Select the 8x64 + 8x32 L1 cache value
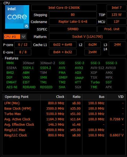Image resolution: width=127 pixels, height=157 pixels. 63,52
